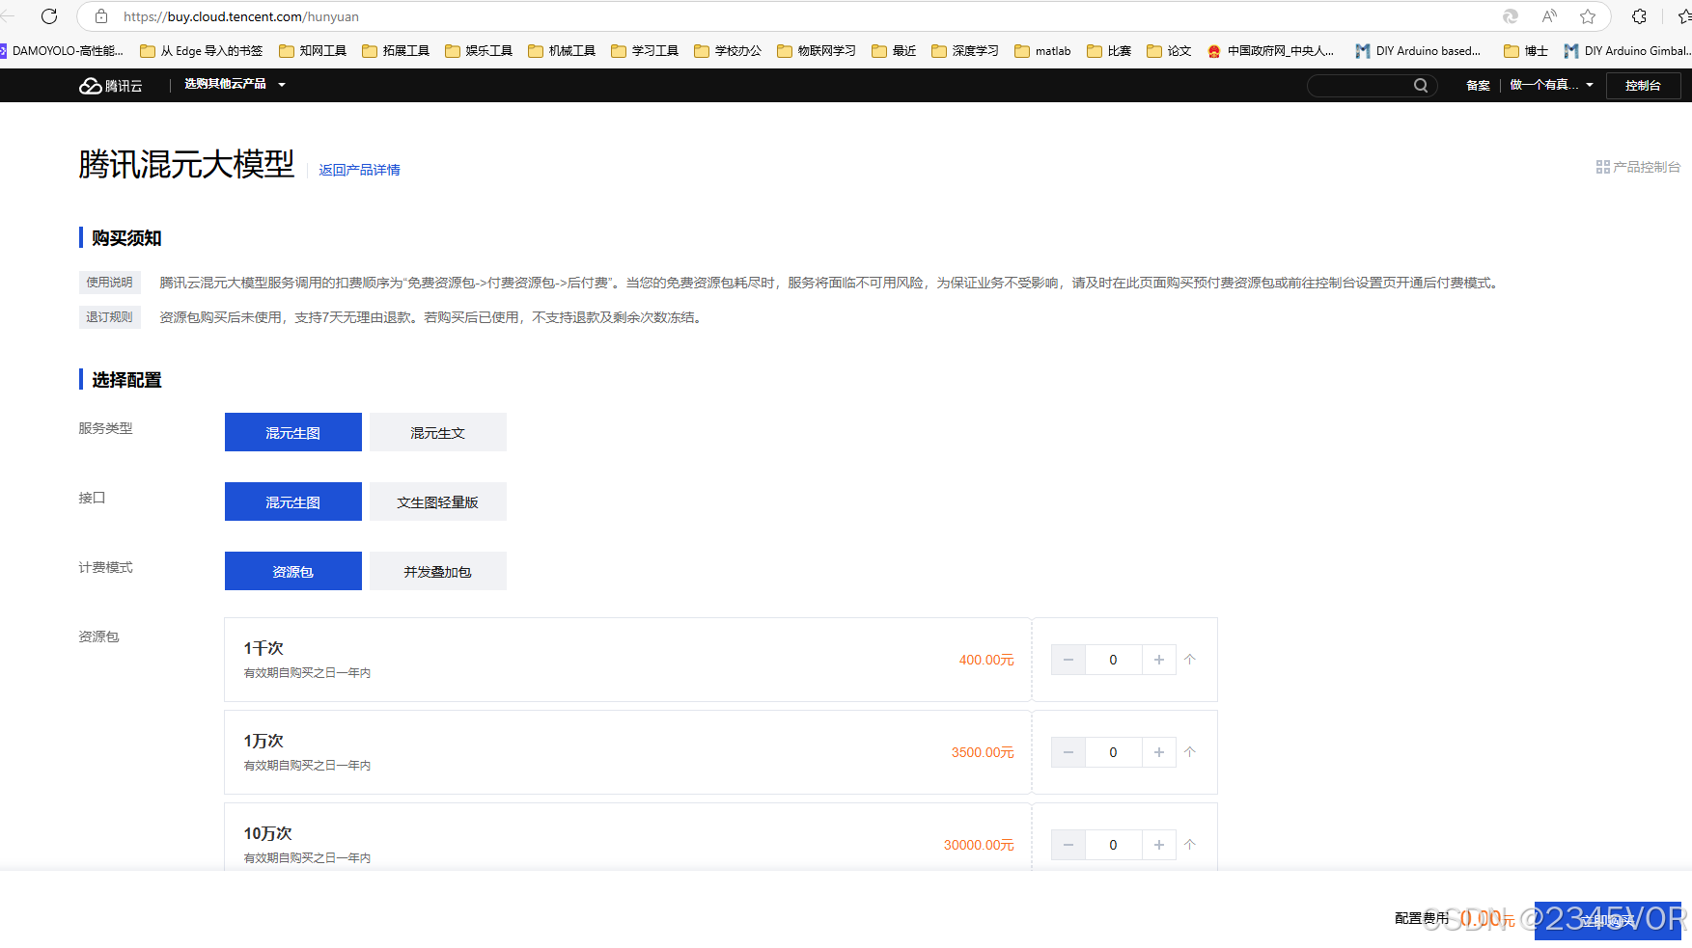Viewport: 1692px width, 948px height.
Task: Open the 机械工具 bookmark folder
Action: (562, 51)
